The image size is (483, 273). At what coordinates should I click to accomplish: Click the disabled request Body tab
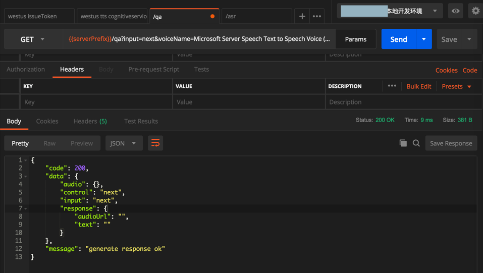click(106, 69)
